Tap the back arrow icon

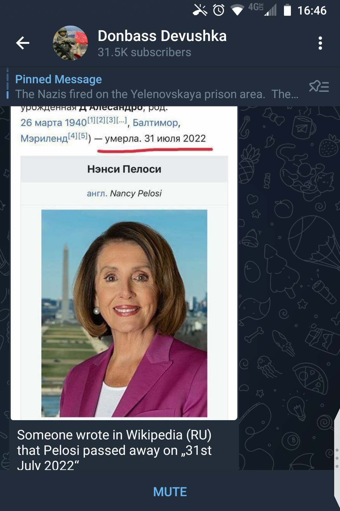click(x=23, y=43)
